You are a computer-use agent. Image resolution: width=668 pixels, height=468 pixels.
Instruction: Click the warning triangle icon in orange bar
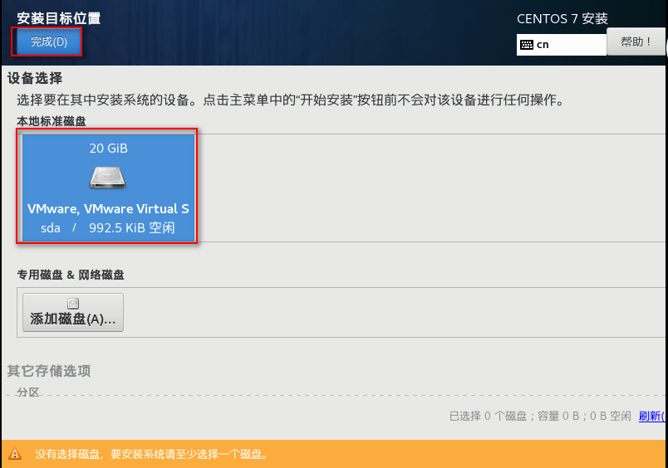pos(15,454)
